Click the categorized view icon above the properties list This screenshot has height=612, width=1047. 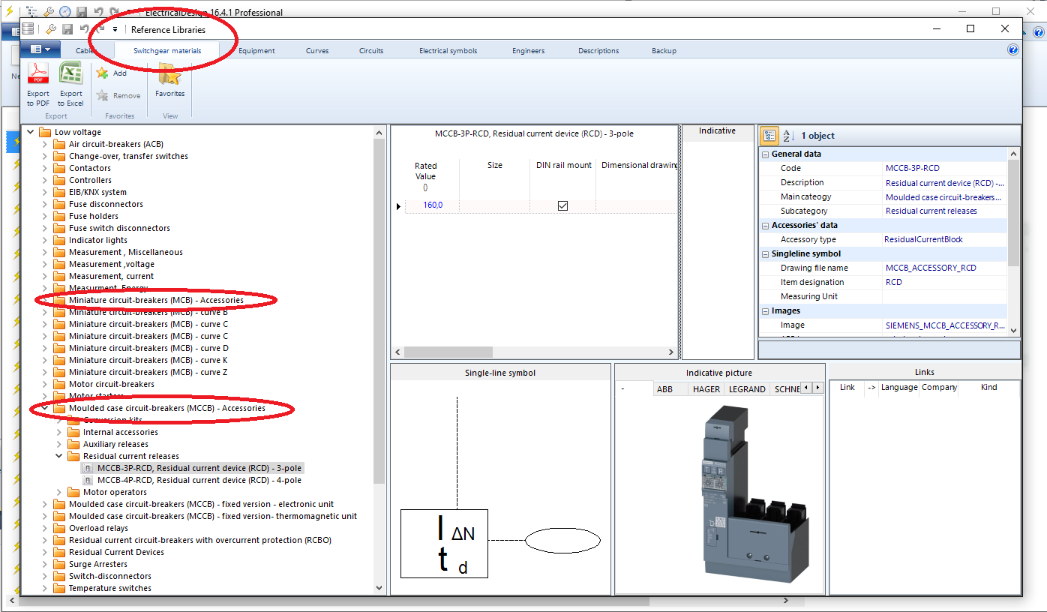[x=769, y=135]
